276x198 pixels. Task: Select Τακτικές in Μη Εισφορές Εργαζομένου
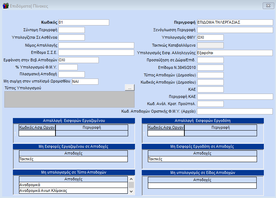coord(73,159)
